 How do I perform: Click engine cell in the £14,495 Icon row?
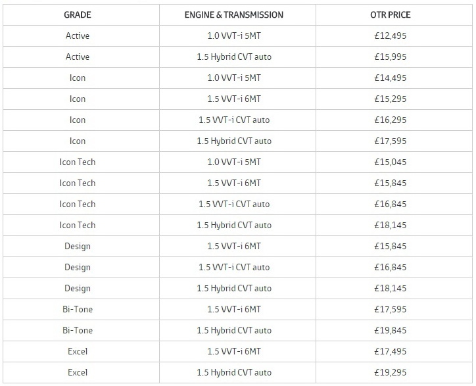click(234, 78)
